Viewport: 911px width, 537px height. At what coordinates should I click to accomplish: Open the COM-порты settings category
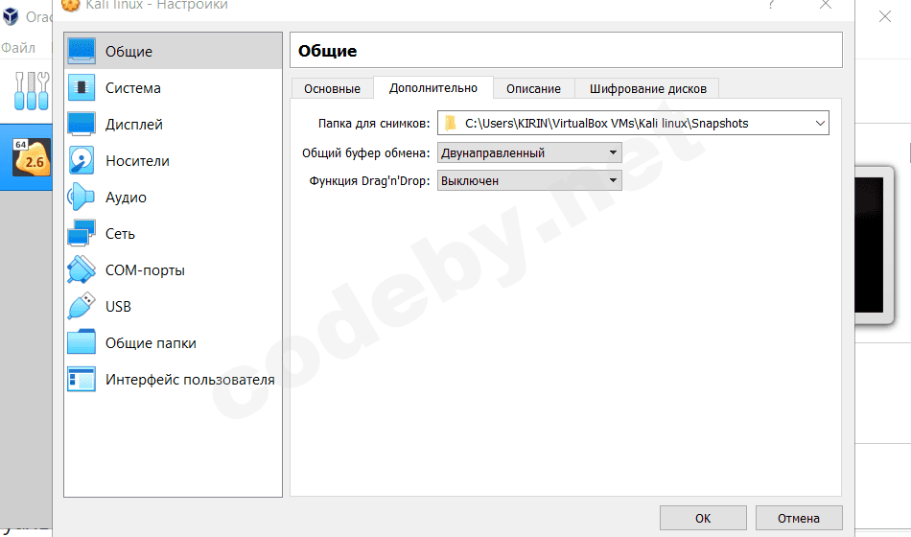click(174, 270)
